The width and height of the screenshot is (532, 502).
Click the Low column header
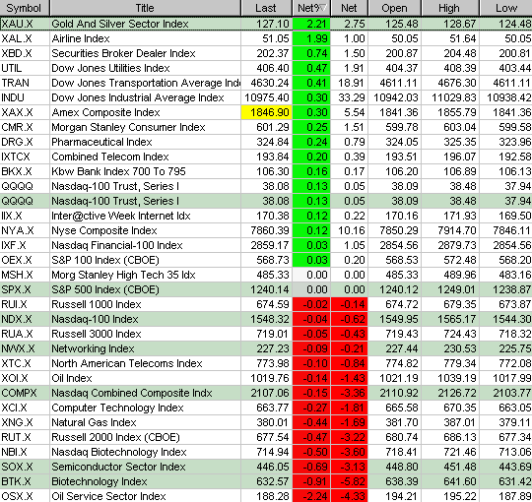505,8
